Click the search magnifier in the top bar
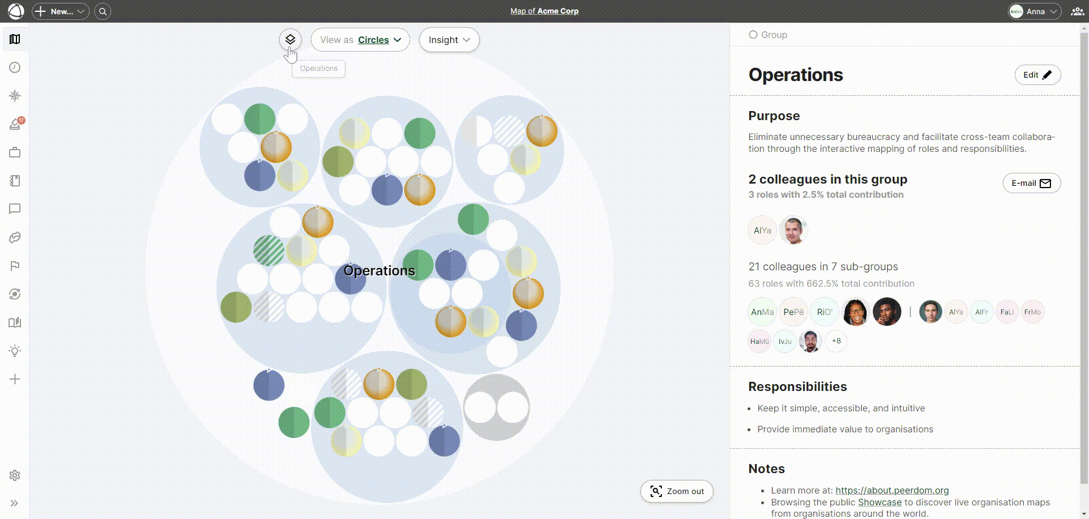This screenshot has width=1089, height=519. pos(103,11)
